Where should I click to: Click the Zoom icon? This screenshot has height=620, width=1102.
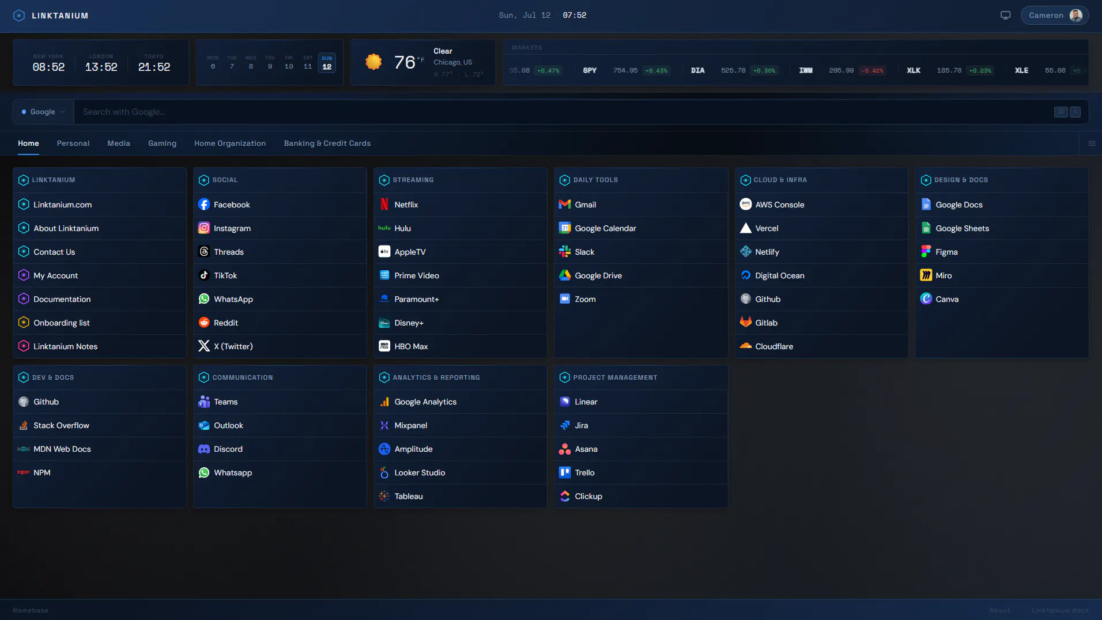coord(565,299)
